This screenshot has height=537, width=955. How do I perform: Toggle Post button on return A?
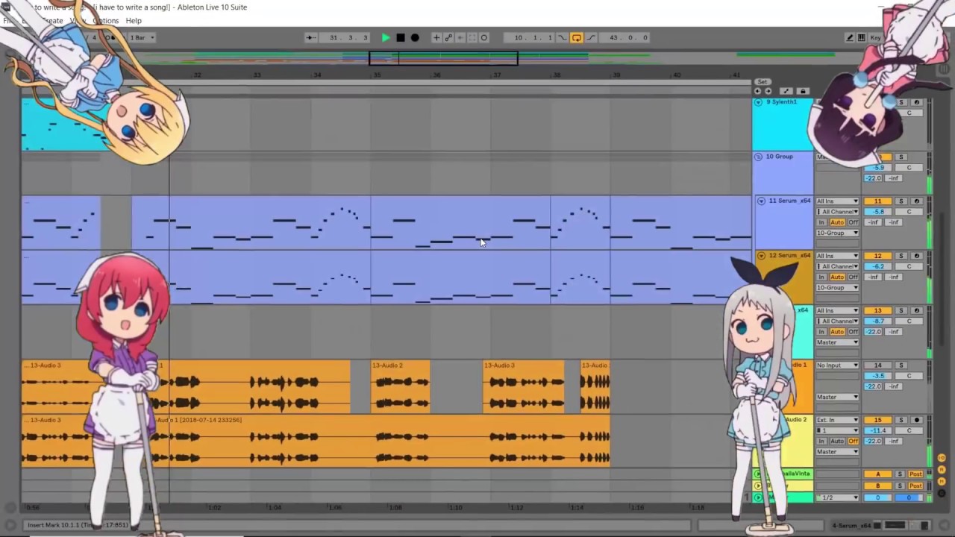[915, 474]
